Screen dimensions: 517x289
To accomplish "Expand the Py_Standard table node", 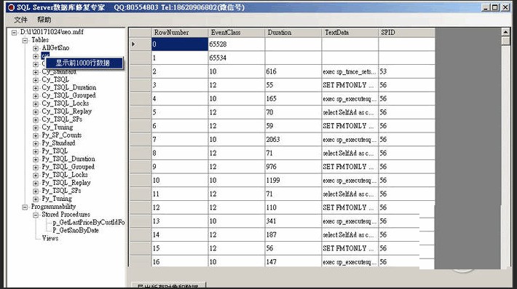I will tap(36, 143).
